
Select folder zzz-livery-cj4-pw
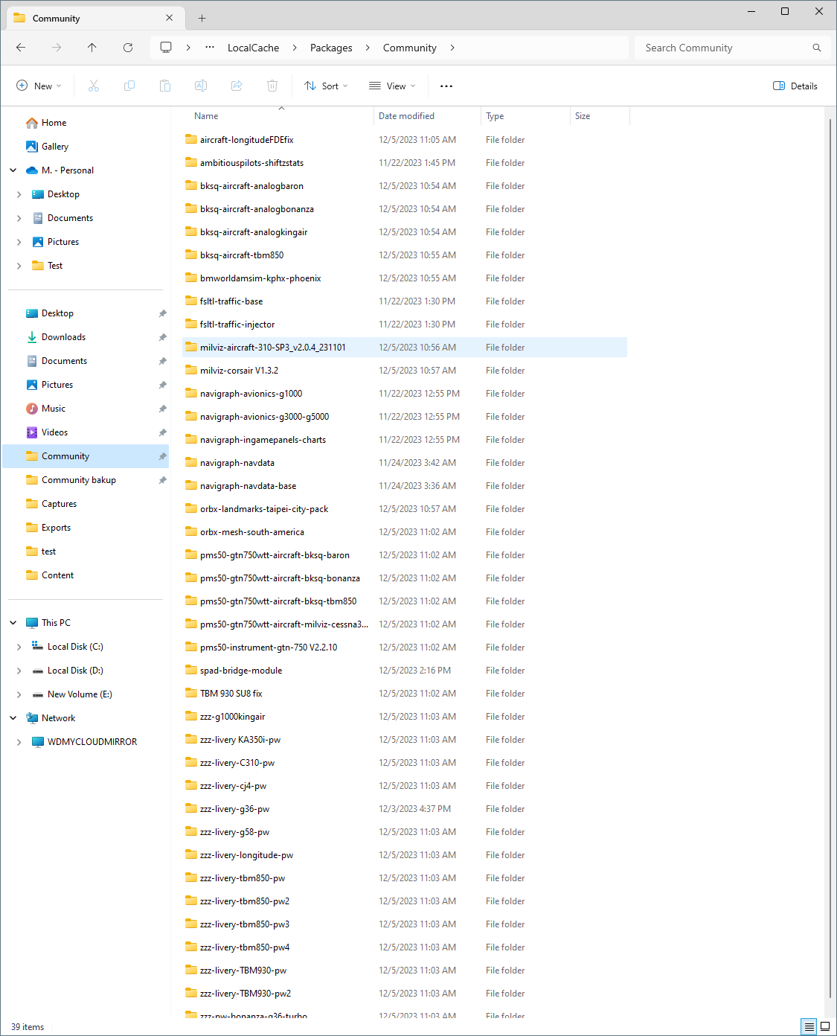pyautogui.click(x=405, y=786)
